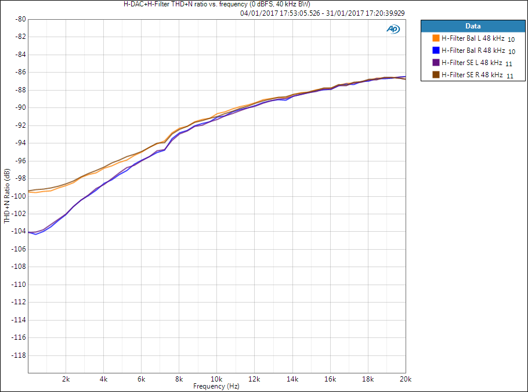Click the purple H-Filter SE L swatch
The image size is (528, 392).
(x=436, y=62)
